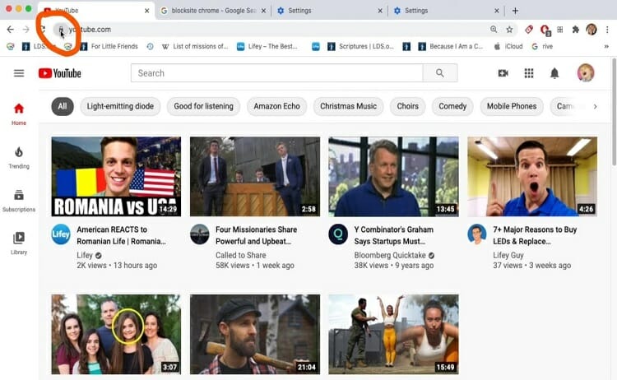Select Choirs filter chip
617x380 pixels.
[x=408, y=106]
